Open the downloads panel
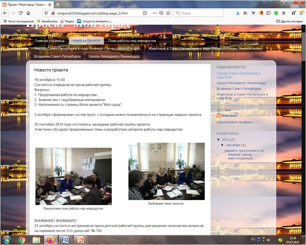This screenshot has width=306, height=245. tap(238, 13)
